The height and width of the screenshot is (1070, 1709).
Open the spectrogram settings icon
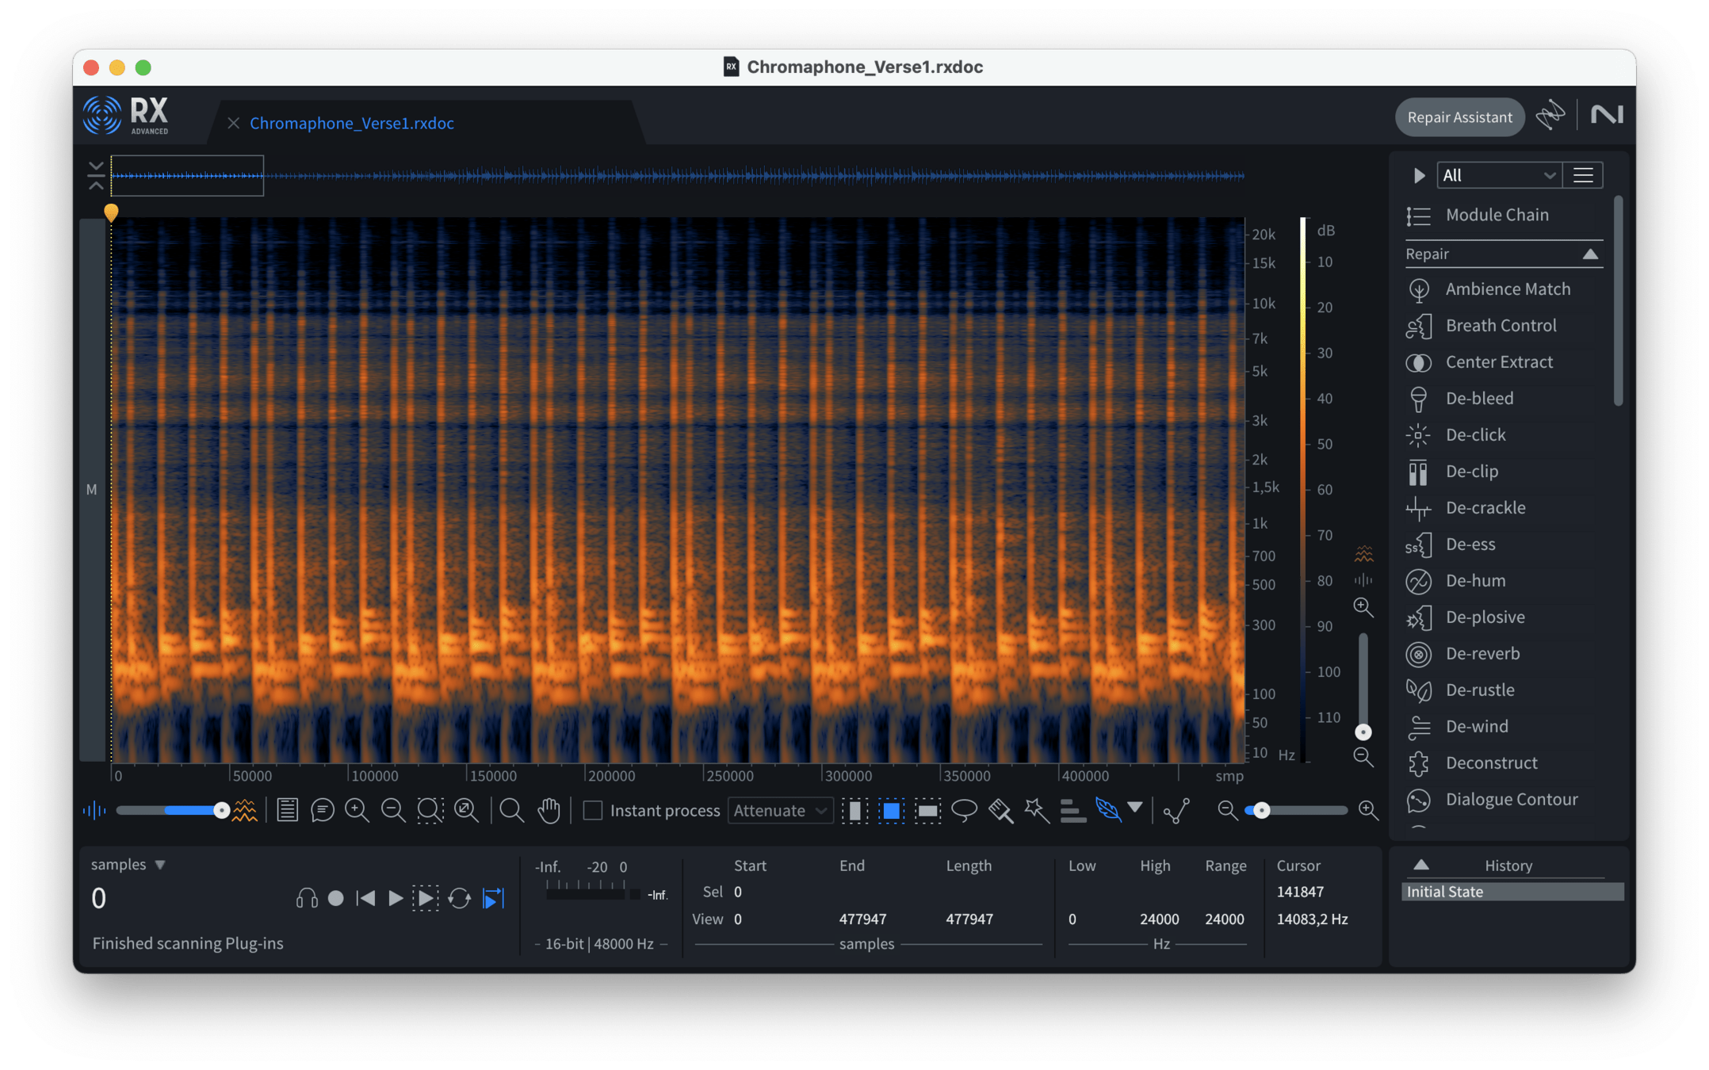pyautogui.click(x=287, y=810)
